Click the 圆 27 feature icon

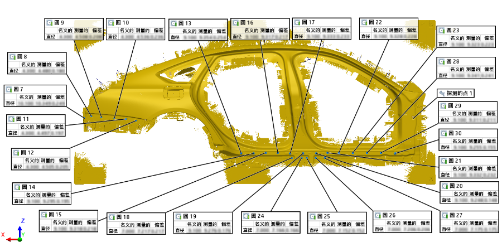pyautogui.click(x=445, y=215)
